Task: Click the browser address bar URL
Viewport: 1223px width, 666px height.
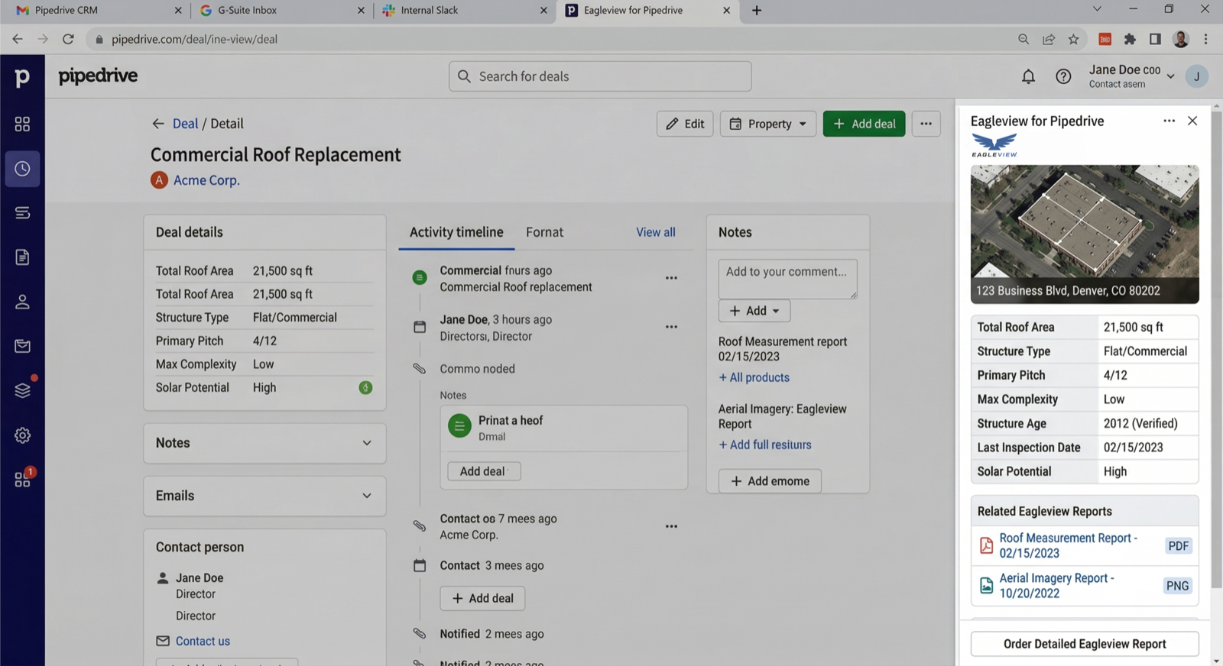Action: tap(194, 39)
